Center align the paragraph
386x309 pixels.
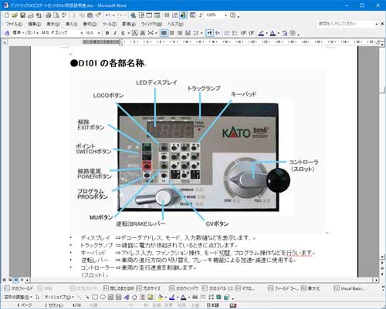172,33
